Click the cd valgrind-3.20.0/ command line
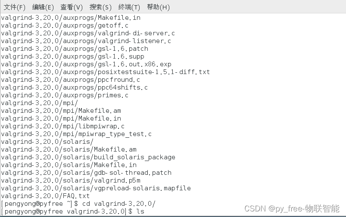Viewport: 346px width, 217px height. coord(119,204)
